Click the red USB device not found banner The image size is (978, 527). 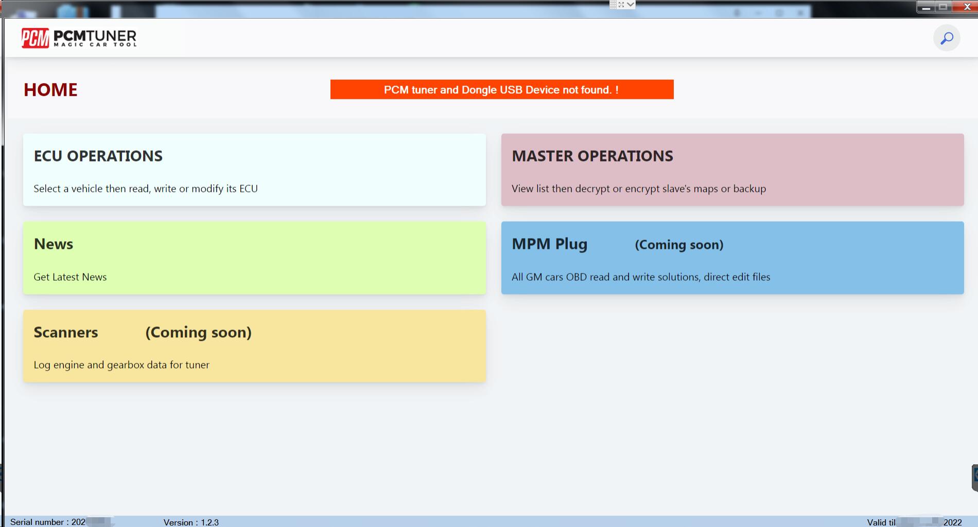click(x=501, y=89)
